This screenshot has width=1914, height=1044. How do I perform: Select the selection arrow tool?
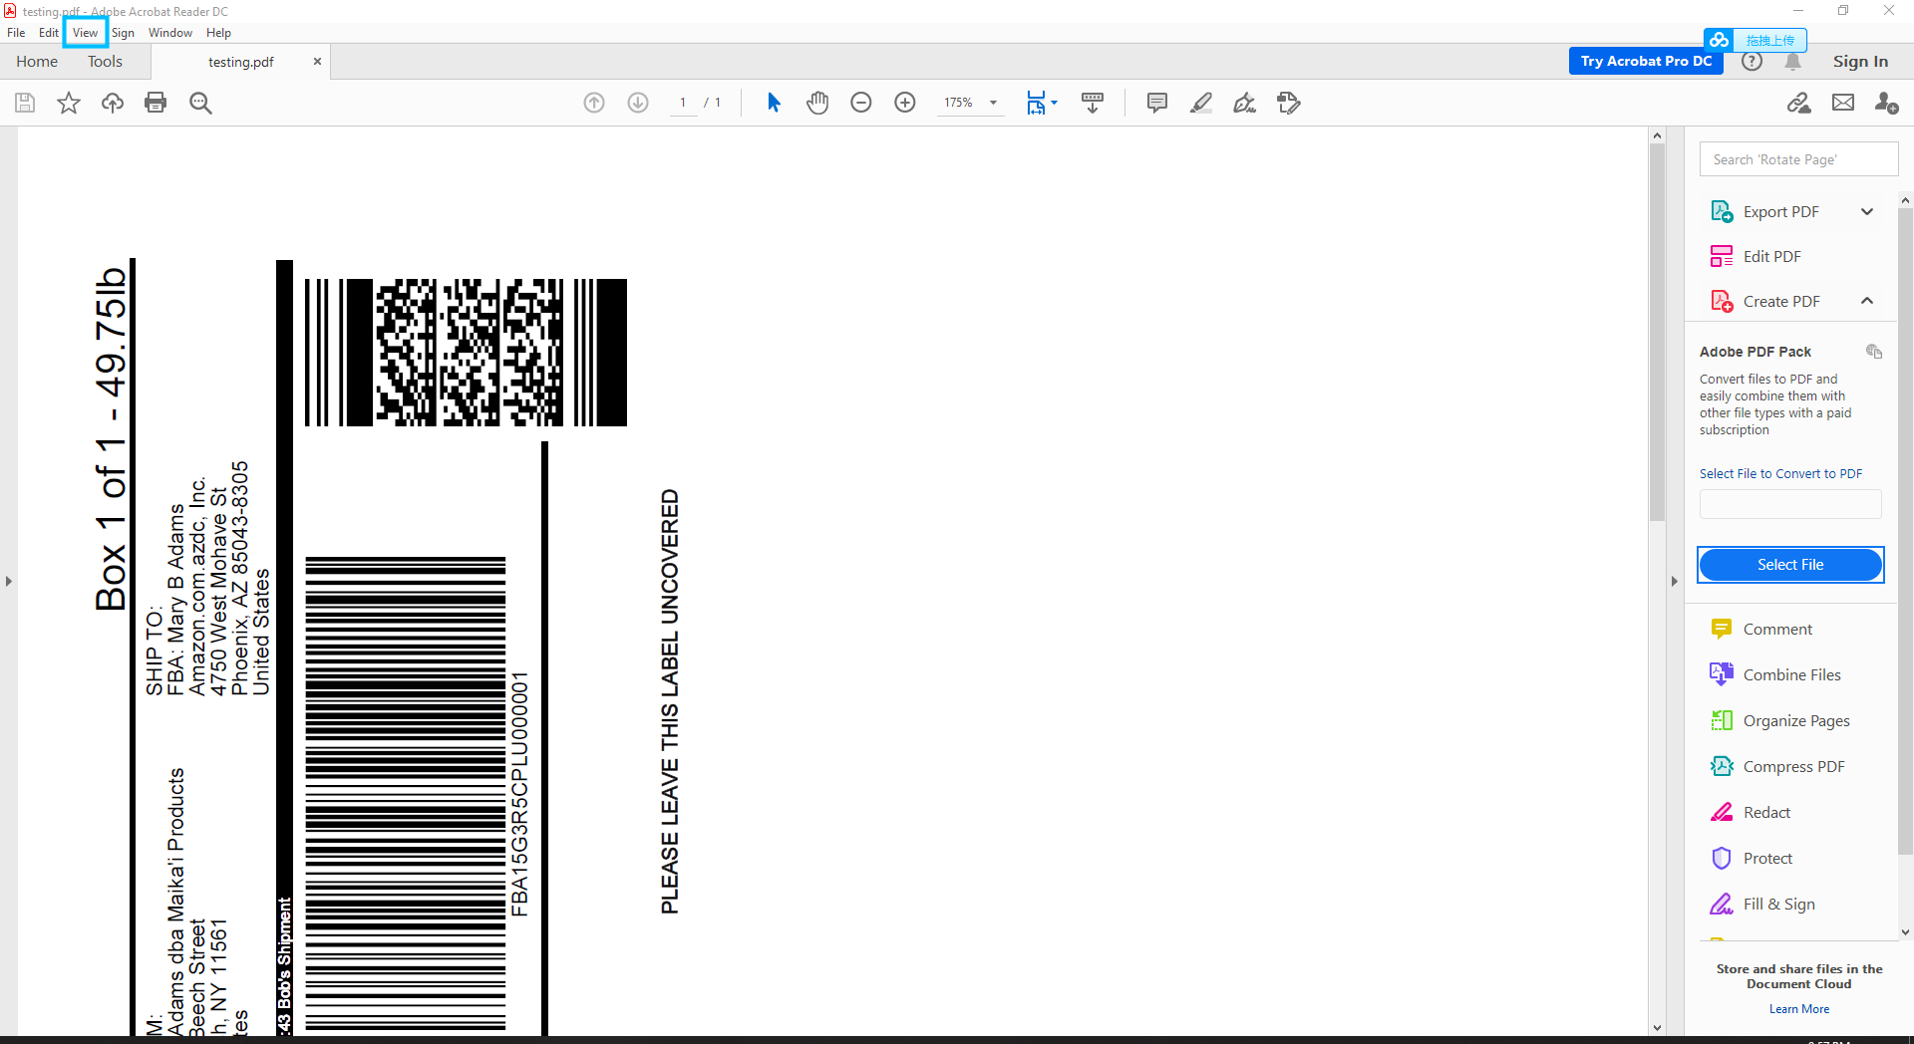[x=774, y=103]
